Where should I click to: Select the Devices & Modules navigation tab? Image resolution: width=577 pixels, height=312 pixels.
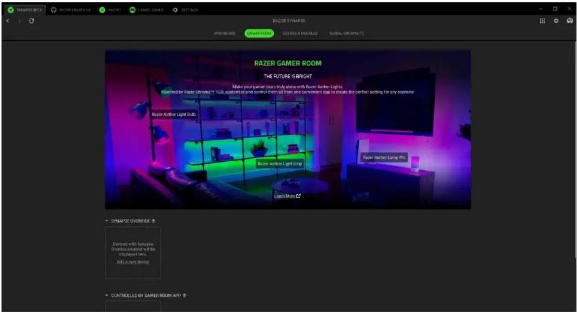[x=299, y=33]
